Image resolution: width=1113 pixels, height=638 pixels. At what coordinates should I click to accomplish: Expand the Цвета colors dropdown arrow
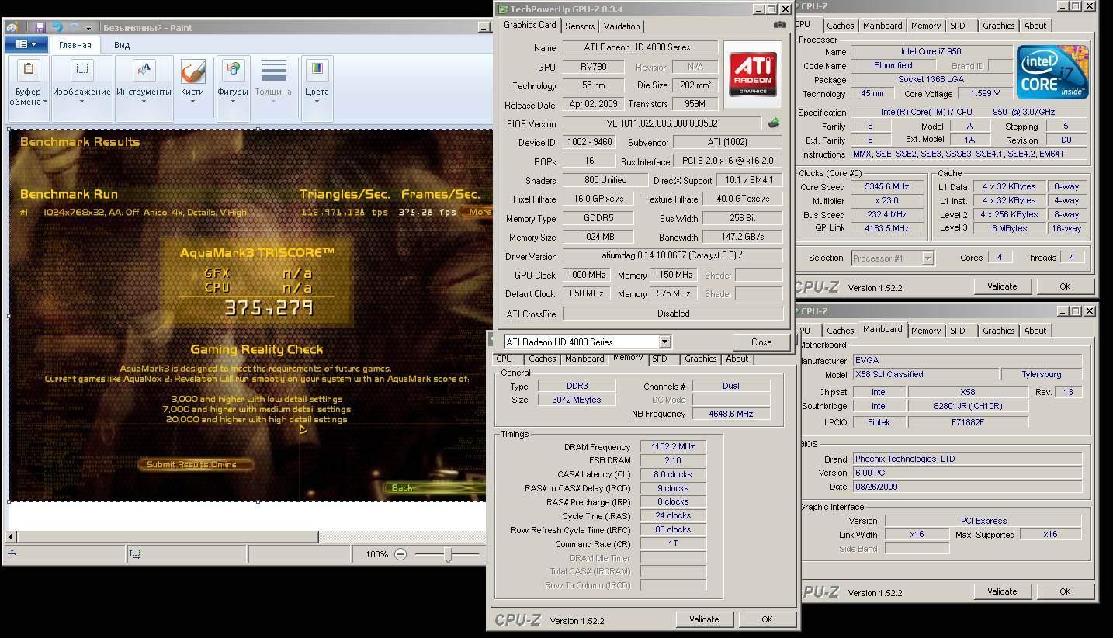317,102
